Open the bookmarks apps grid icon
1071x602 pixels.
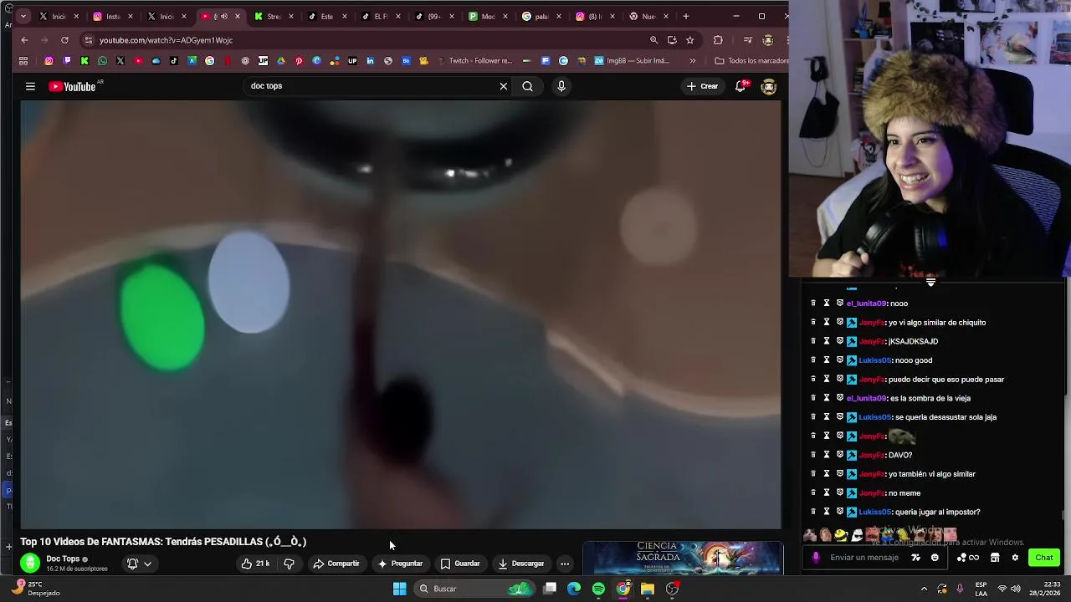23,60
